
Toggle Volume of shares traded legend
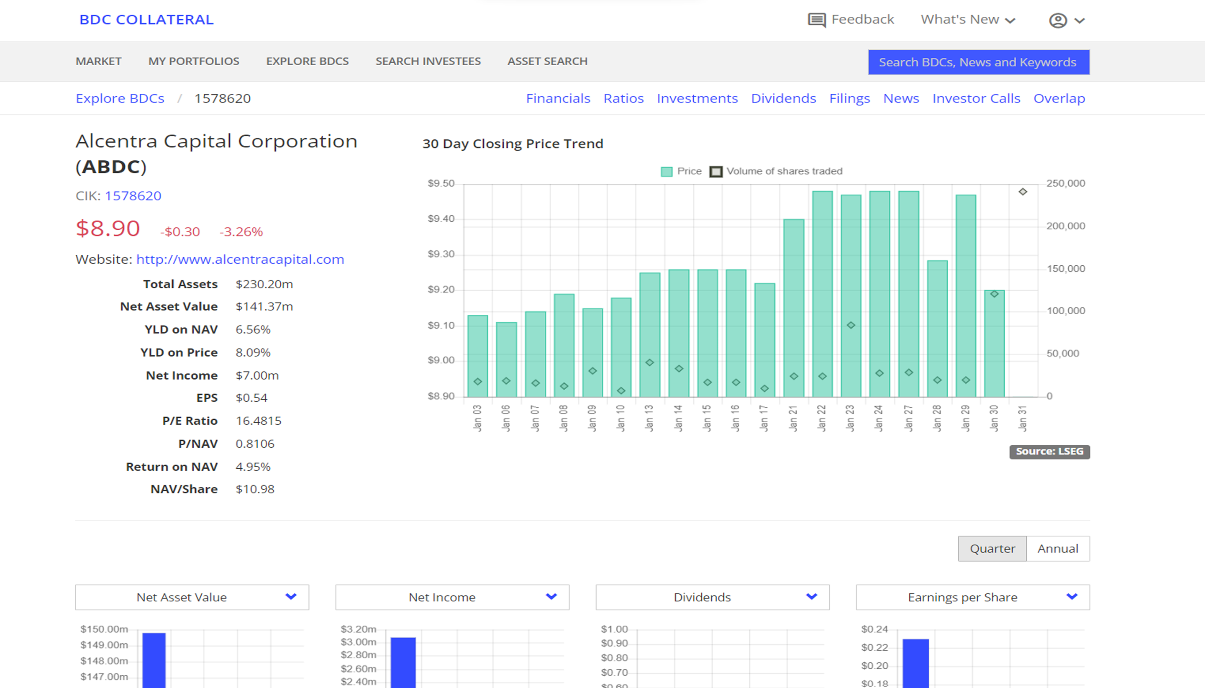pyautogui.click(x=776, y=171)
